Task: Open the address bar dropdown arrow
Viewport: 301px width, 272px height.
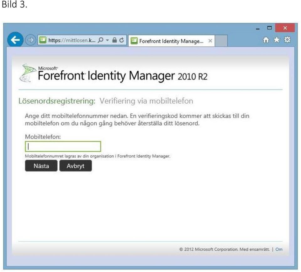Action: point(108,40)
